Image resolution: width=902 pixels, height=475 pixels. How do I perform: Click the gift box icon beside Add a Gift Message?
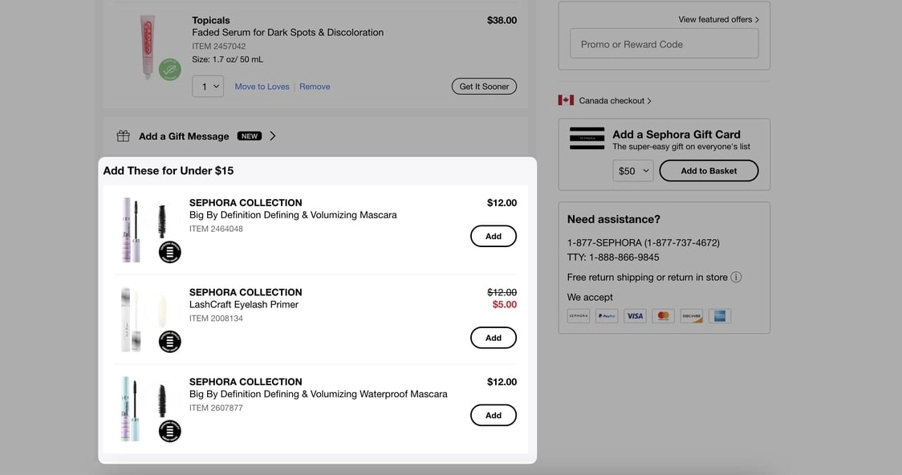pos(123,136)
